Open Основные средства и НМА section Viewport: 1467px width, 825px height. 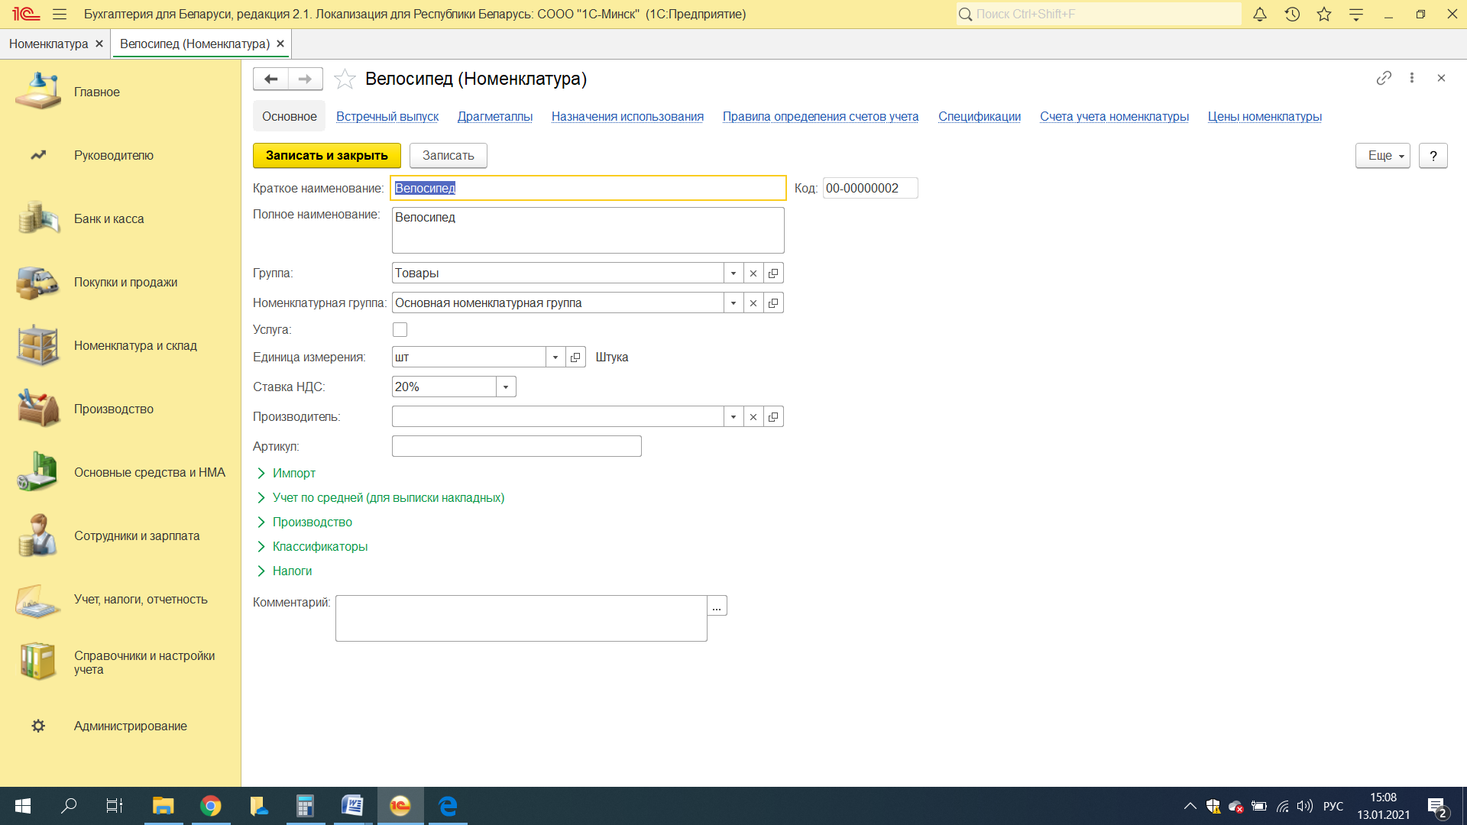coord(149,472)
